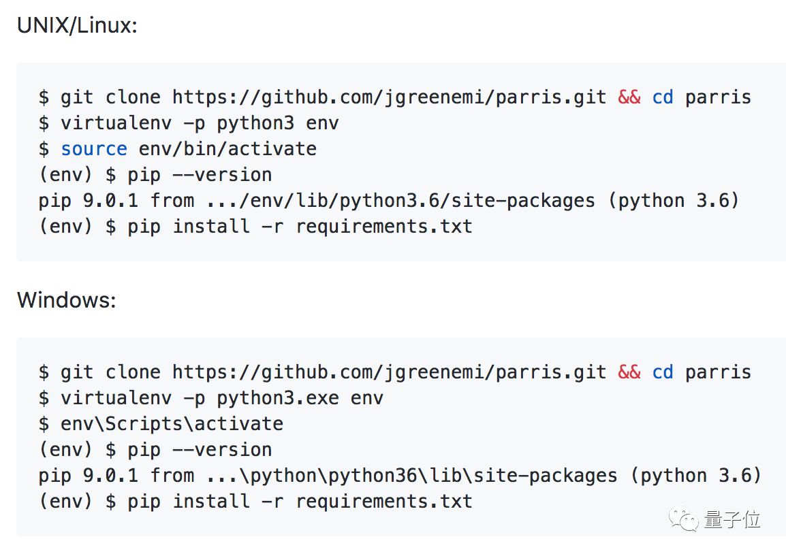Click the blue cd keyword in the UNIX/Linux block
786x554 pixels.
pyautogui.click(x=663, y=97)
